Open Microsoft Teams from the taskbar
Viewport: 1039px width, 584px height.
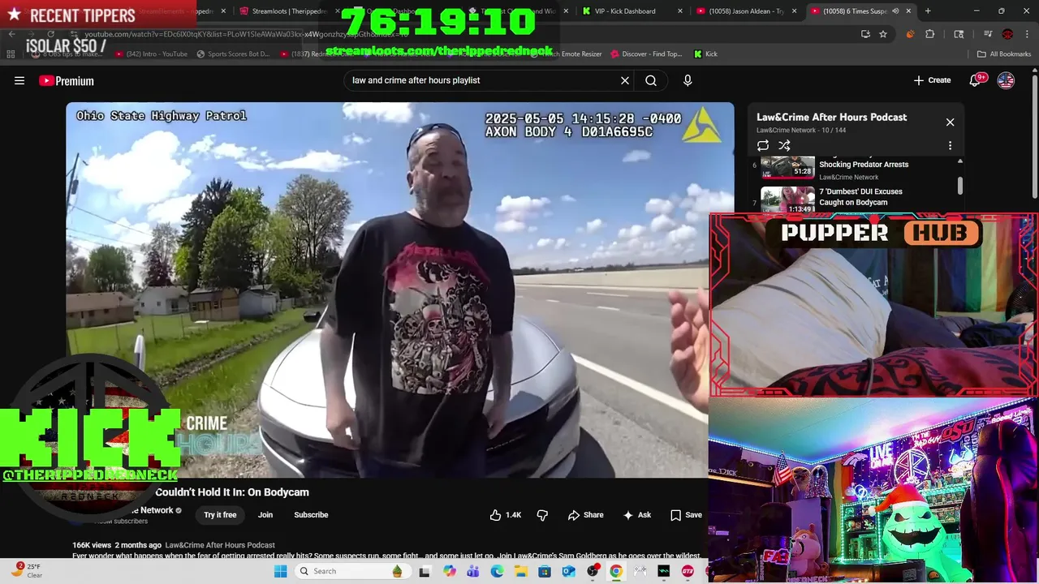point(473,571)
